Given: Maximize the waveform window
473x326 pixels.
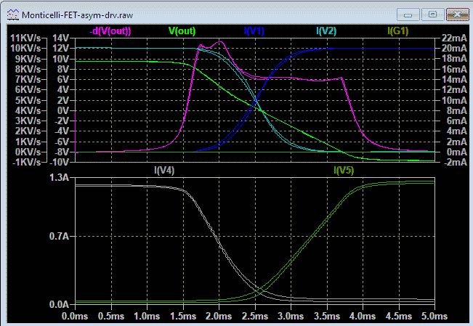Looking at the screenshot, I should coord(433,15).
